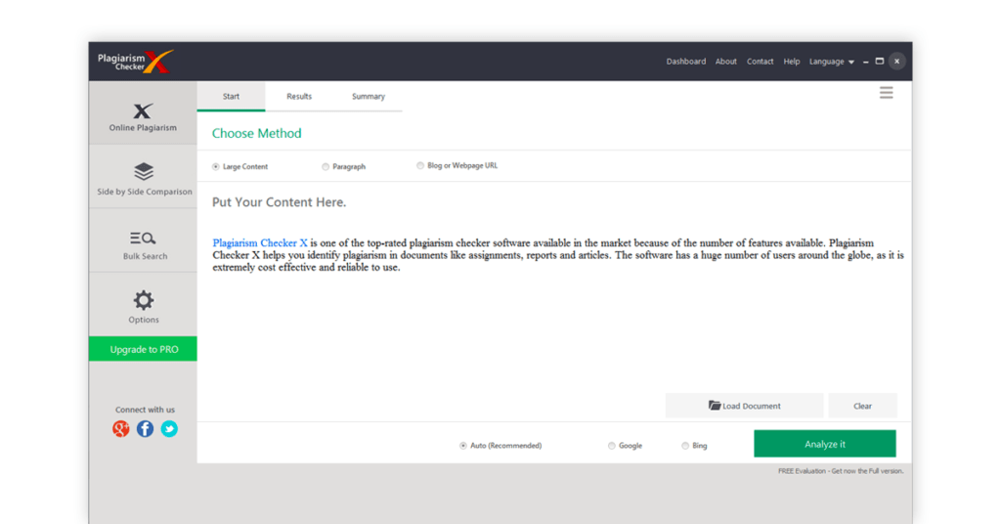
Task: Switch to the Summary tab
Action: coord(369,97)
